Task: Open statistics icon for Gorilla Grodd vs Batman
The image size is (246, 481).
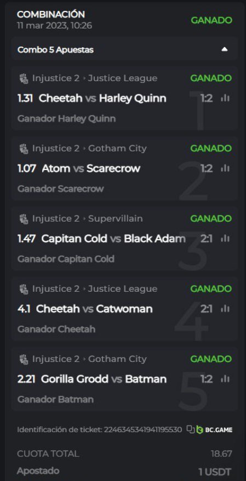Action: 225,379
